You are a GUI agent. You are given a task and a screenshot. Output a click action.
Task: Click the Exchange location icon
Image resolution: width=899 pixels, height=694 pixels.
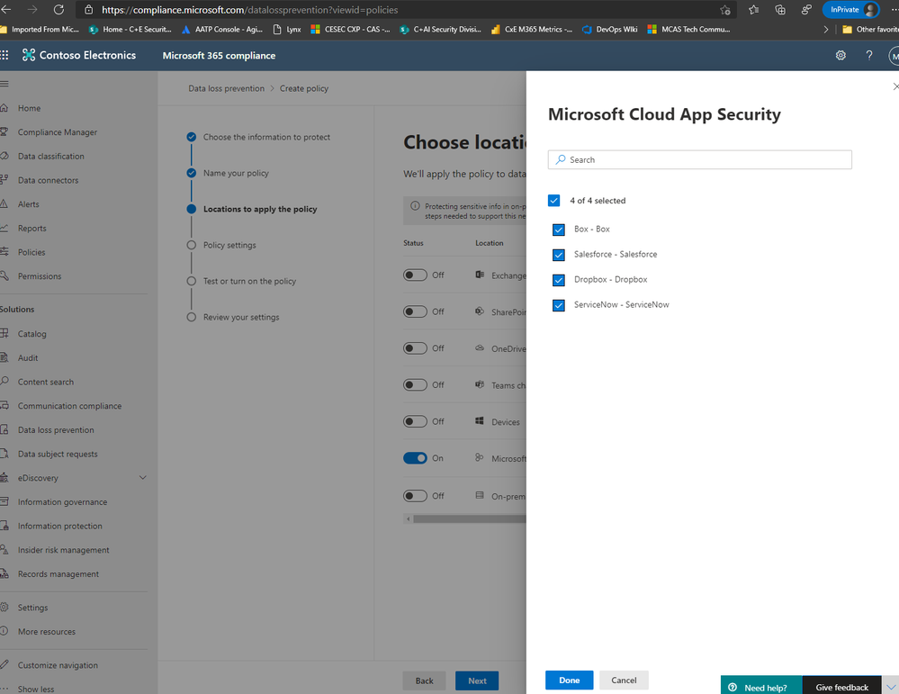coord(480,275)
